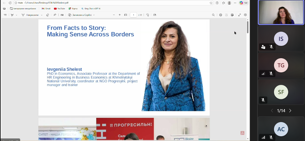Toggle the fit-to-width page view
Screen dimensions: 305x141
(x=126, y=15)
